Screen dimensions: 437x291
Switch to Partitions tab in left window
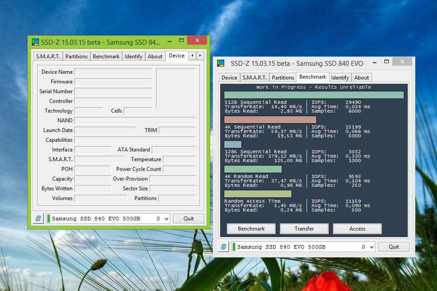[77, 57]
